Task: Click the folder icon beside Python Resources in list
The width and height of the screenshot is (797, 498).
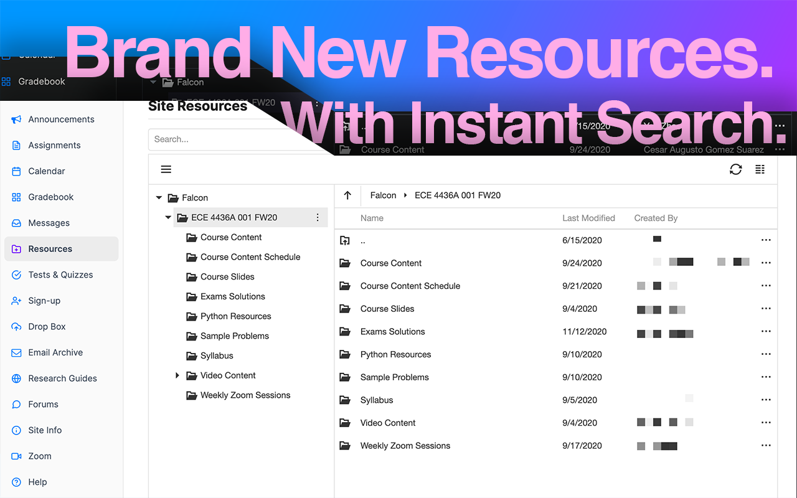Action: 345,355
